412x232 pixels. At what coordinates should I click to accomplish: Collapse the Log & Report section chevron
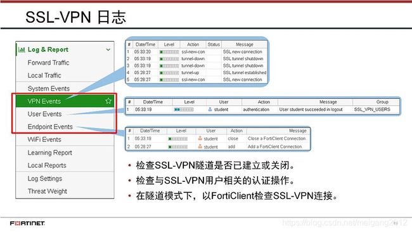click(108, 49)
